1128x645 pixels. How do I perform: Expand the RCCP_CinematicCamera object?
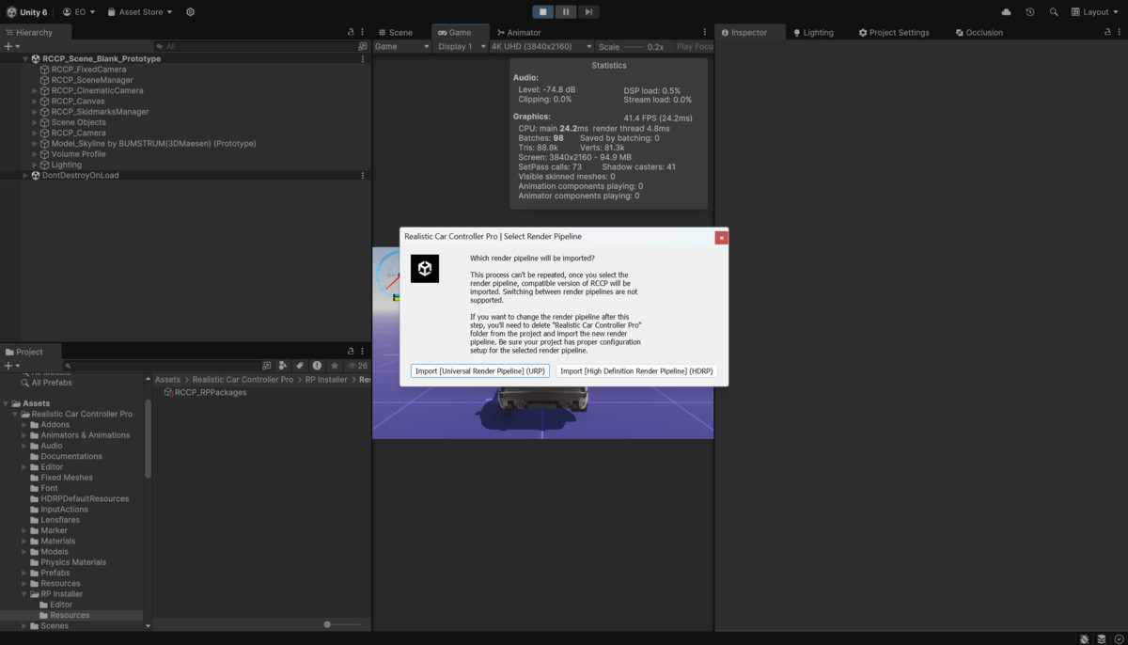pos(35,91)
